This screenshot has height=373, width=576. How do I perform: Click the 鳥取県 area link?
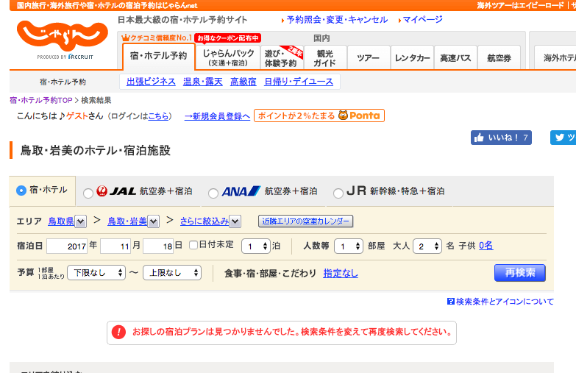[61, 221]
